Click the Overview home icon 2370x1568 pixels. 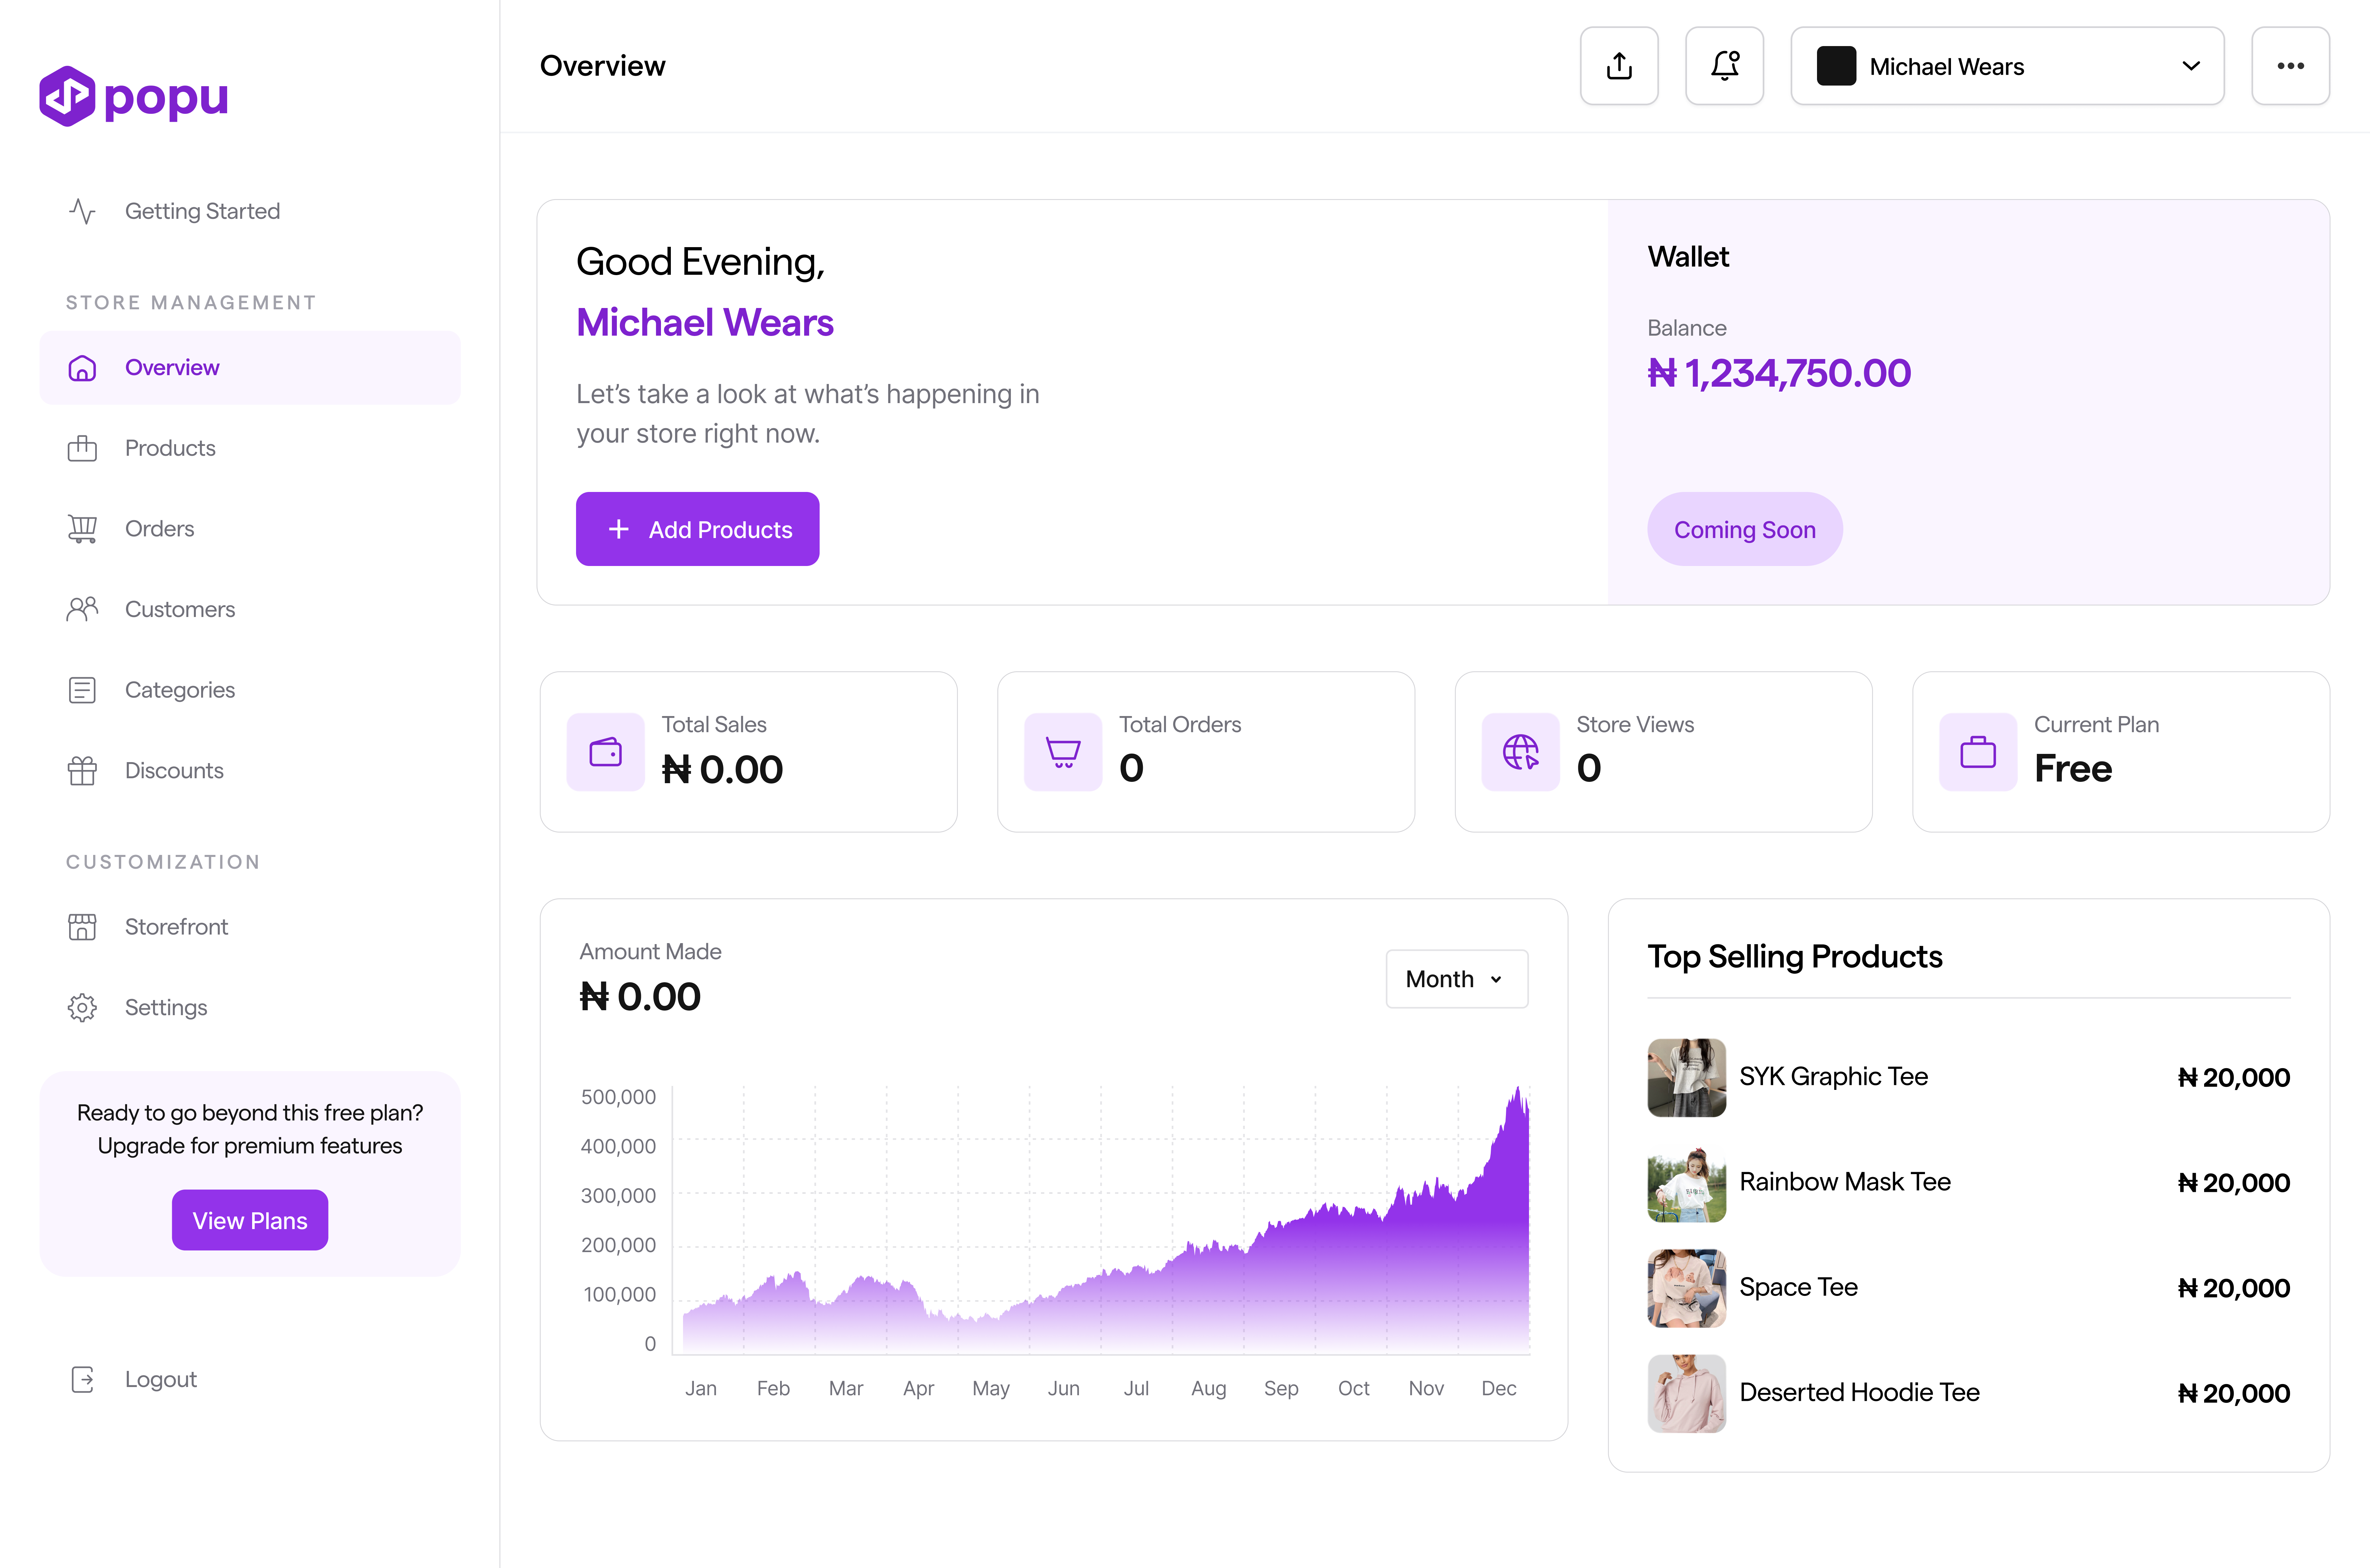pos(82,368)
